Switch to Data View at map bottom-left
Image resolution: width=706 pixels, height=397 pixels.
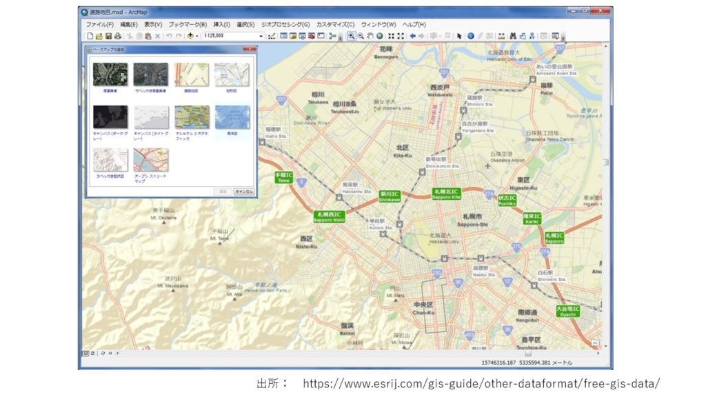click(85, 354)
